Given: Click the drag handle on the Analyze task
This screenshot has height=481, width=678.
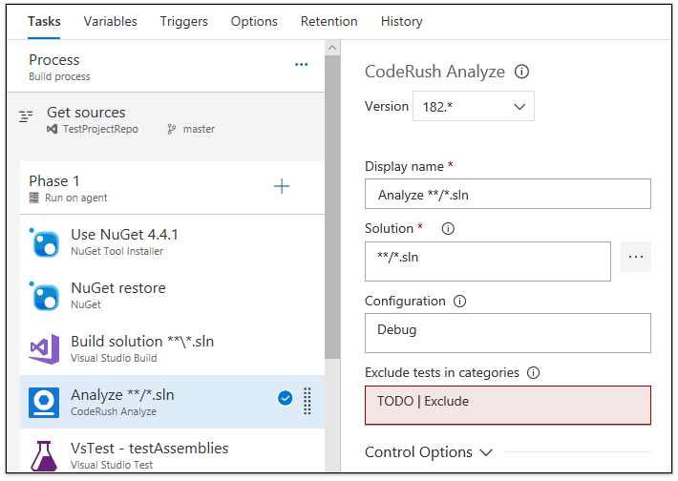Looking at the screenshot, I should coord(307,400).
